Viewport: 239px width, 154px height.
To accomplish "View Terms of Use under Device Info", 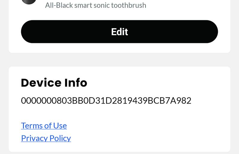I will (44, 126).
